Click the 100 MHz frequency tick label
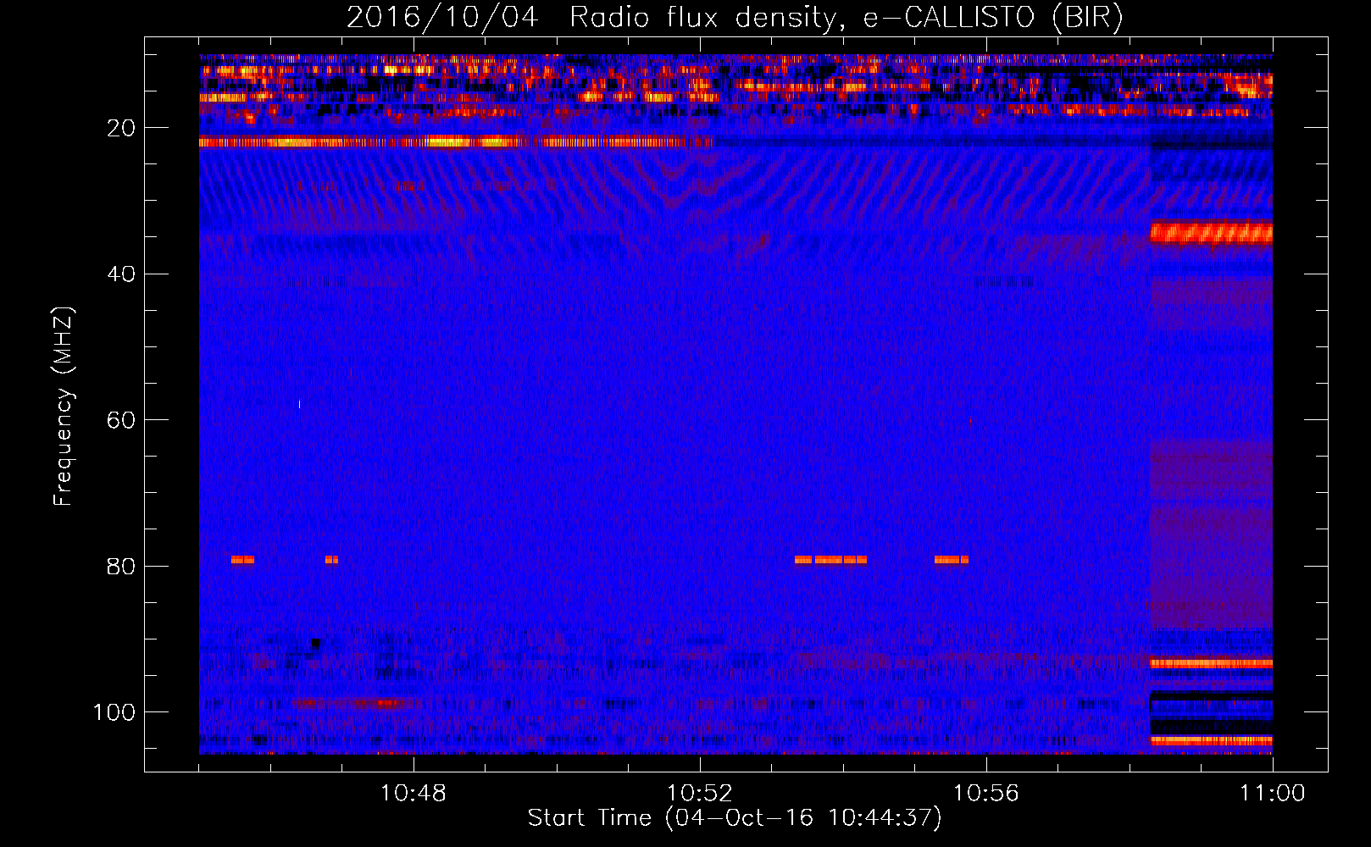This screenshot has width=1371, height=847. click(x=114, y=712)
